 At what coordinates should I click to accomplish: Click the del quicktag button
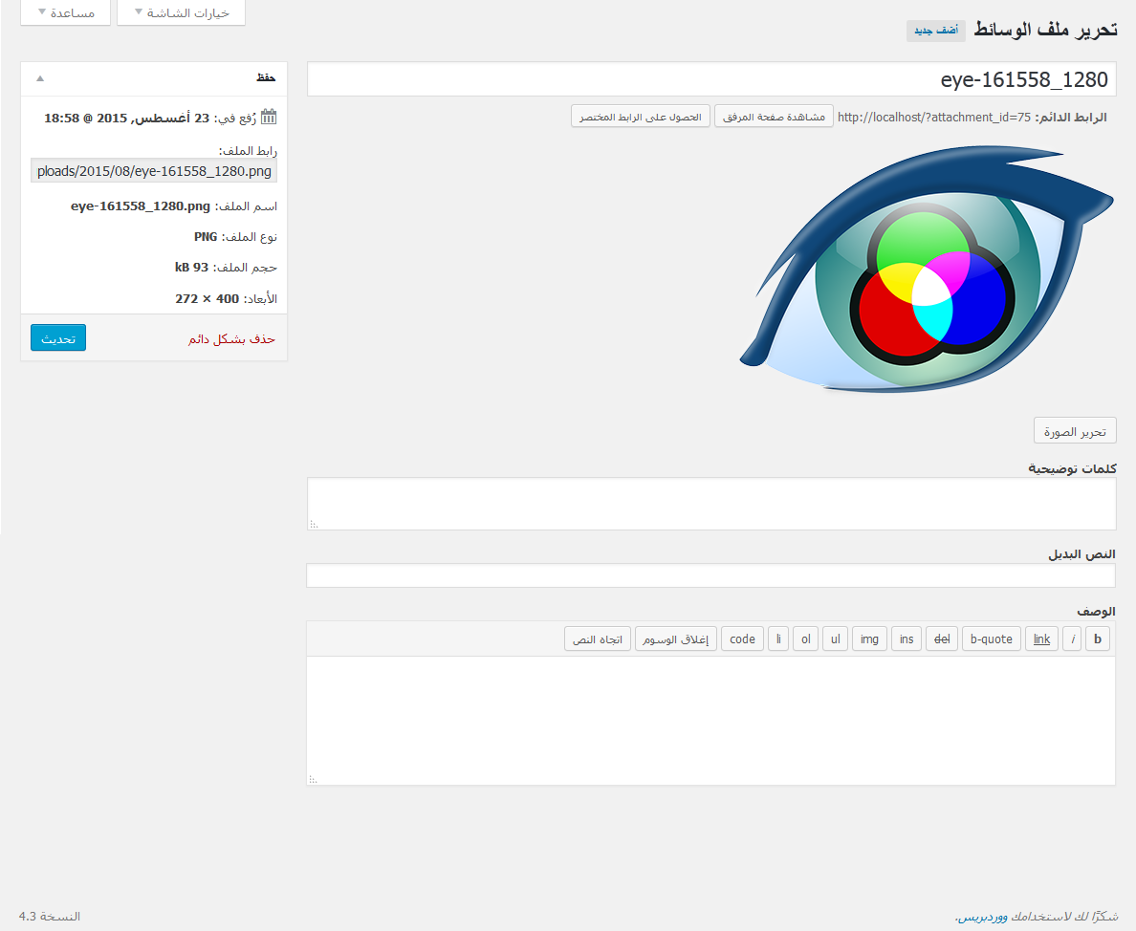click(942, 639)
